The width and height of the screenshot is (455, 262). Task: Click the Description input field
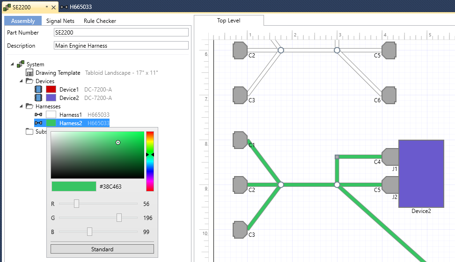point(121,45)
